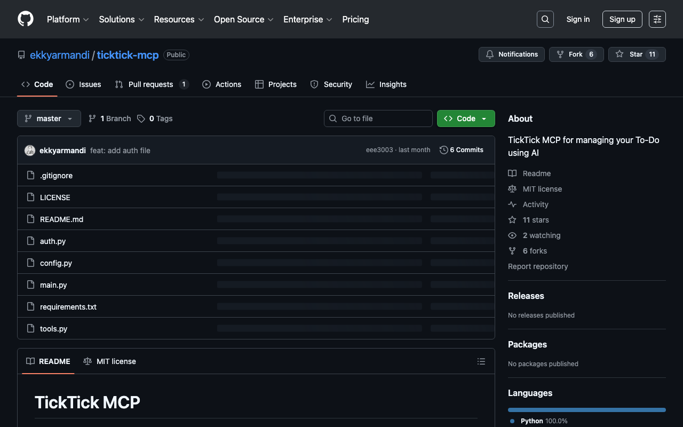683x427 pixels.
Task: Click the commits history clock icon
Action: pyautogui.click(x=443, y=150)
